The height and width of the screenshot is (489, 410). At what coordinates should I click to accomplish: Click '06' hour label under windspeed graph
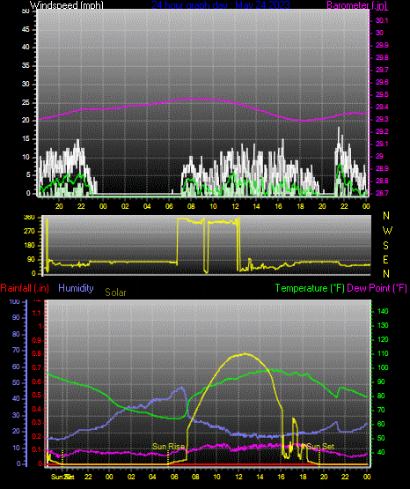pos(169,206)
